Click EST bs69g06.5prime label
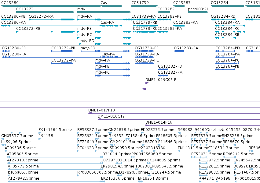This screenshot has height=183, width=260. click(16, 142)
